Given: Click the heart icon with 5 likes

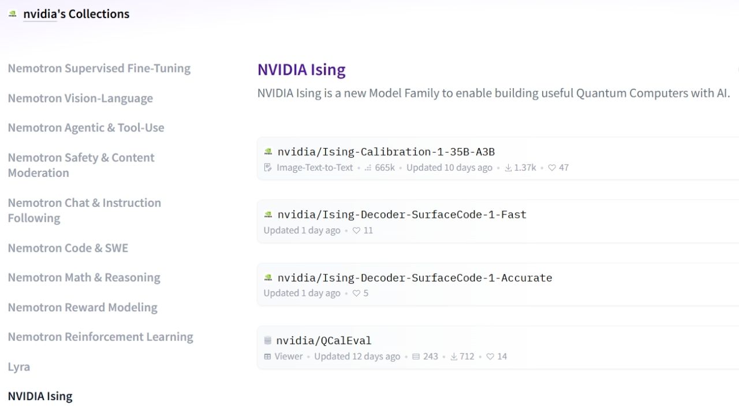Looking at the screenshot, I should pyautogui.click(x=356, y=293).
